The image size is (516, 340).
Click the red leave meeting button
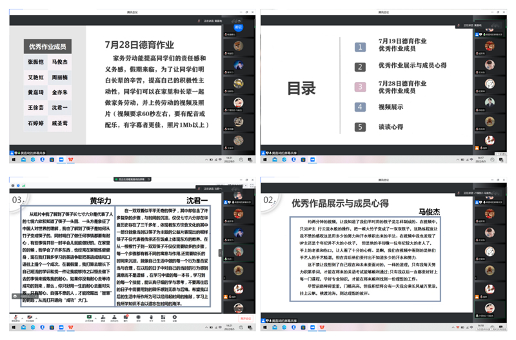(246, 318)
